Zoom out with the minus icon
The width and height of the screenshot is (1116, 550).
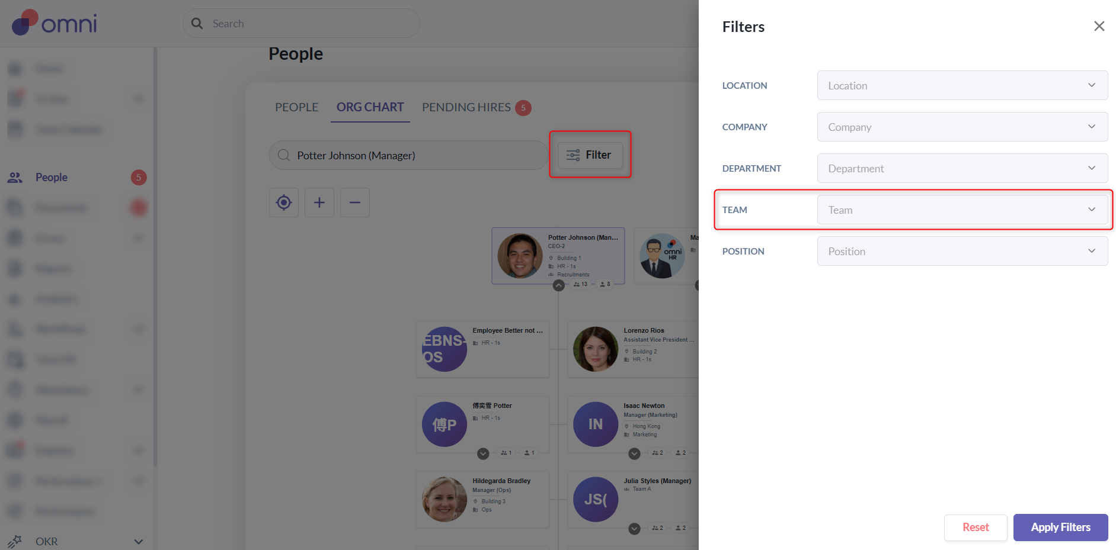355,202
